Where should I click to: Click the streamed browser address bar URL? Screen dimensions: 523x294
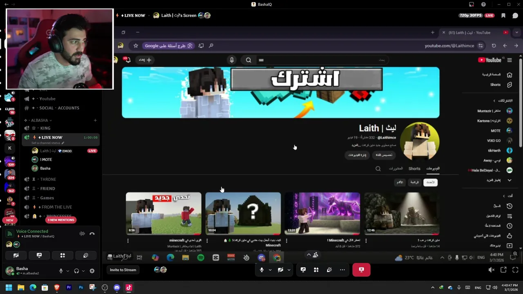449,46
